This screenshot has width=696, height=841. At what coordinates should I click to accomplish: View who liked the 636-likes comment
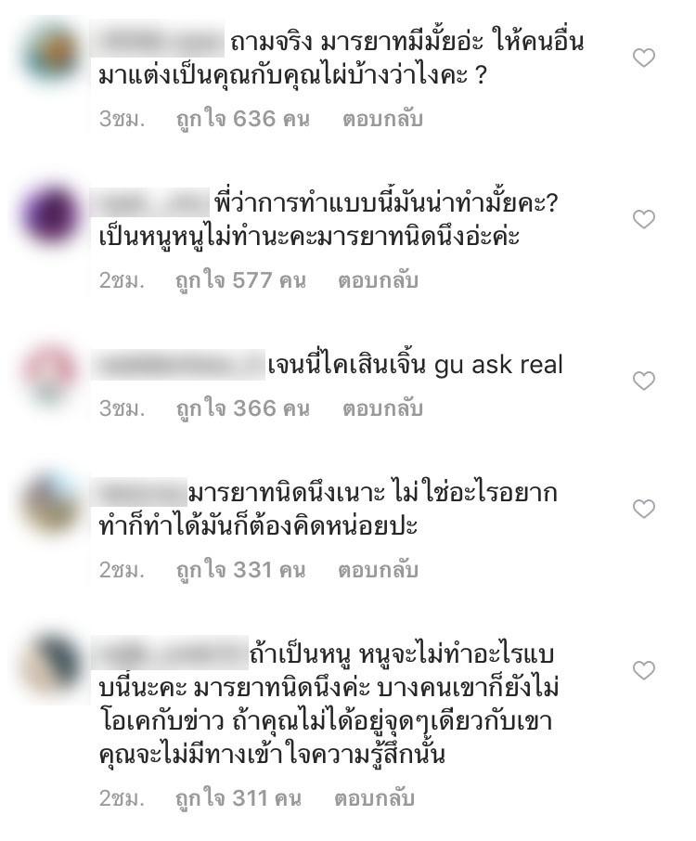click(243, 119)
